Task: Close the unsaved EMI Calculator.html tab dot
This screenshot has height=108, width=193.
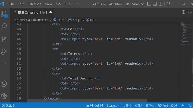Action: (x=51, y=12)
